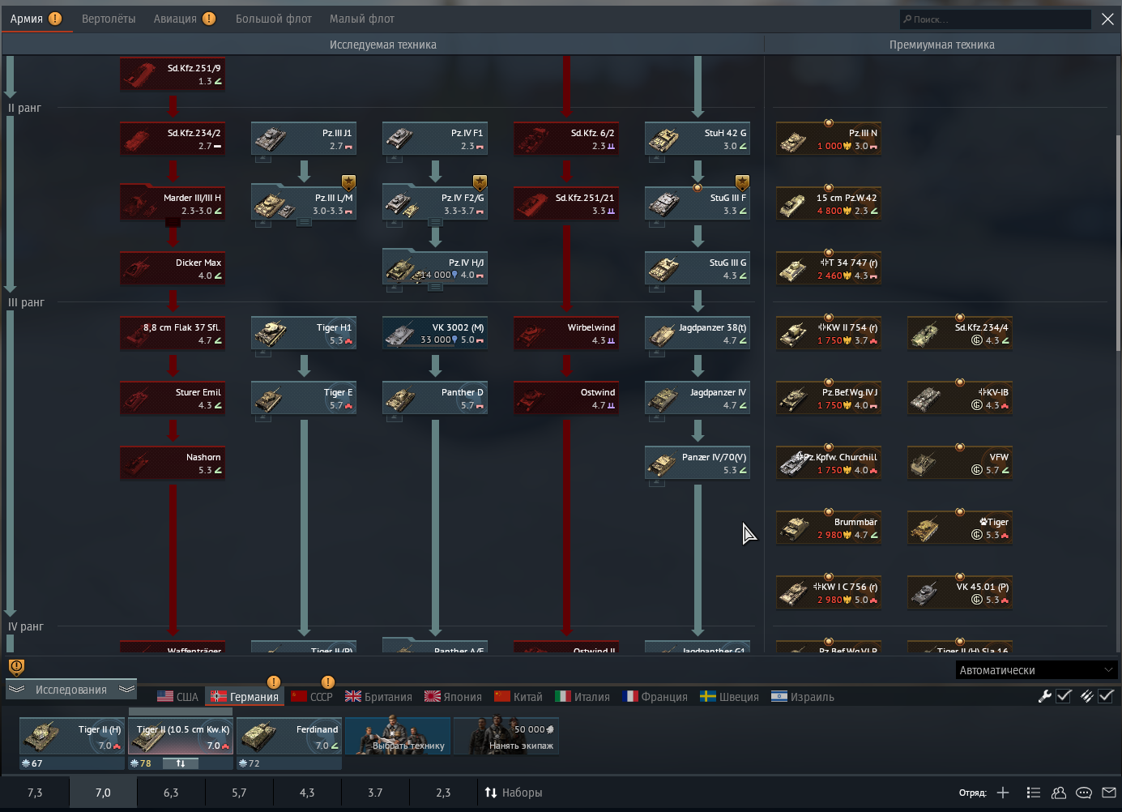Image resolution: width=1122 pixels, height=812 pixels.
Task: Click premium Pz.III N card
Action: click(x=829, y=139)
